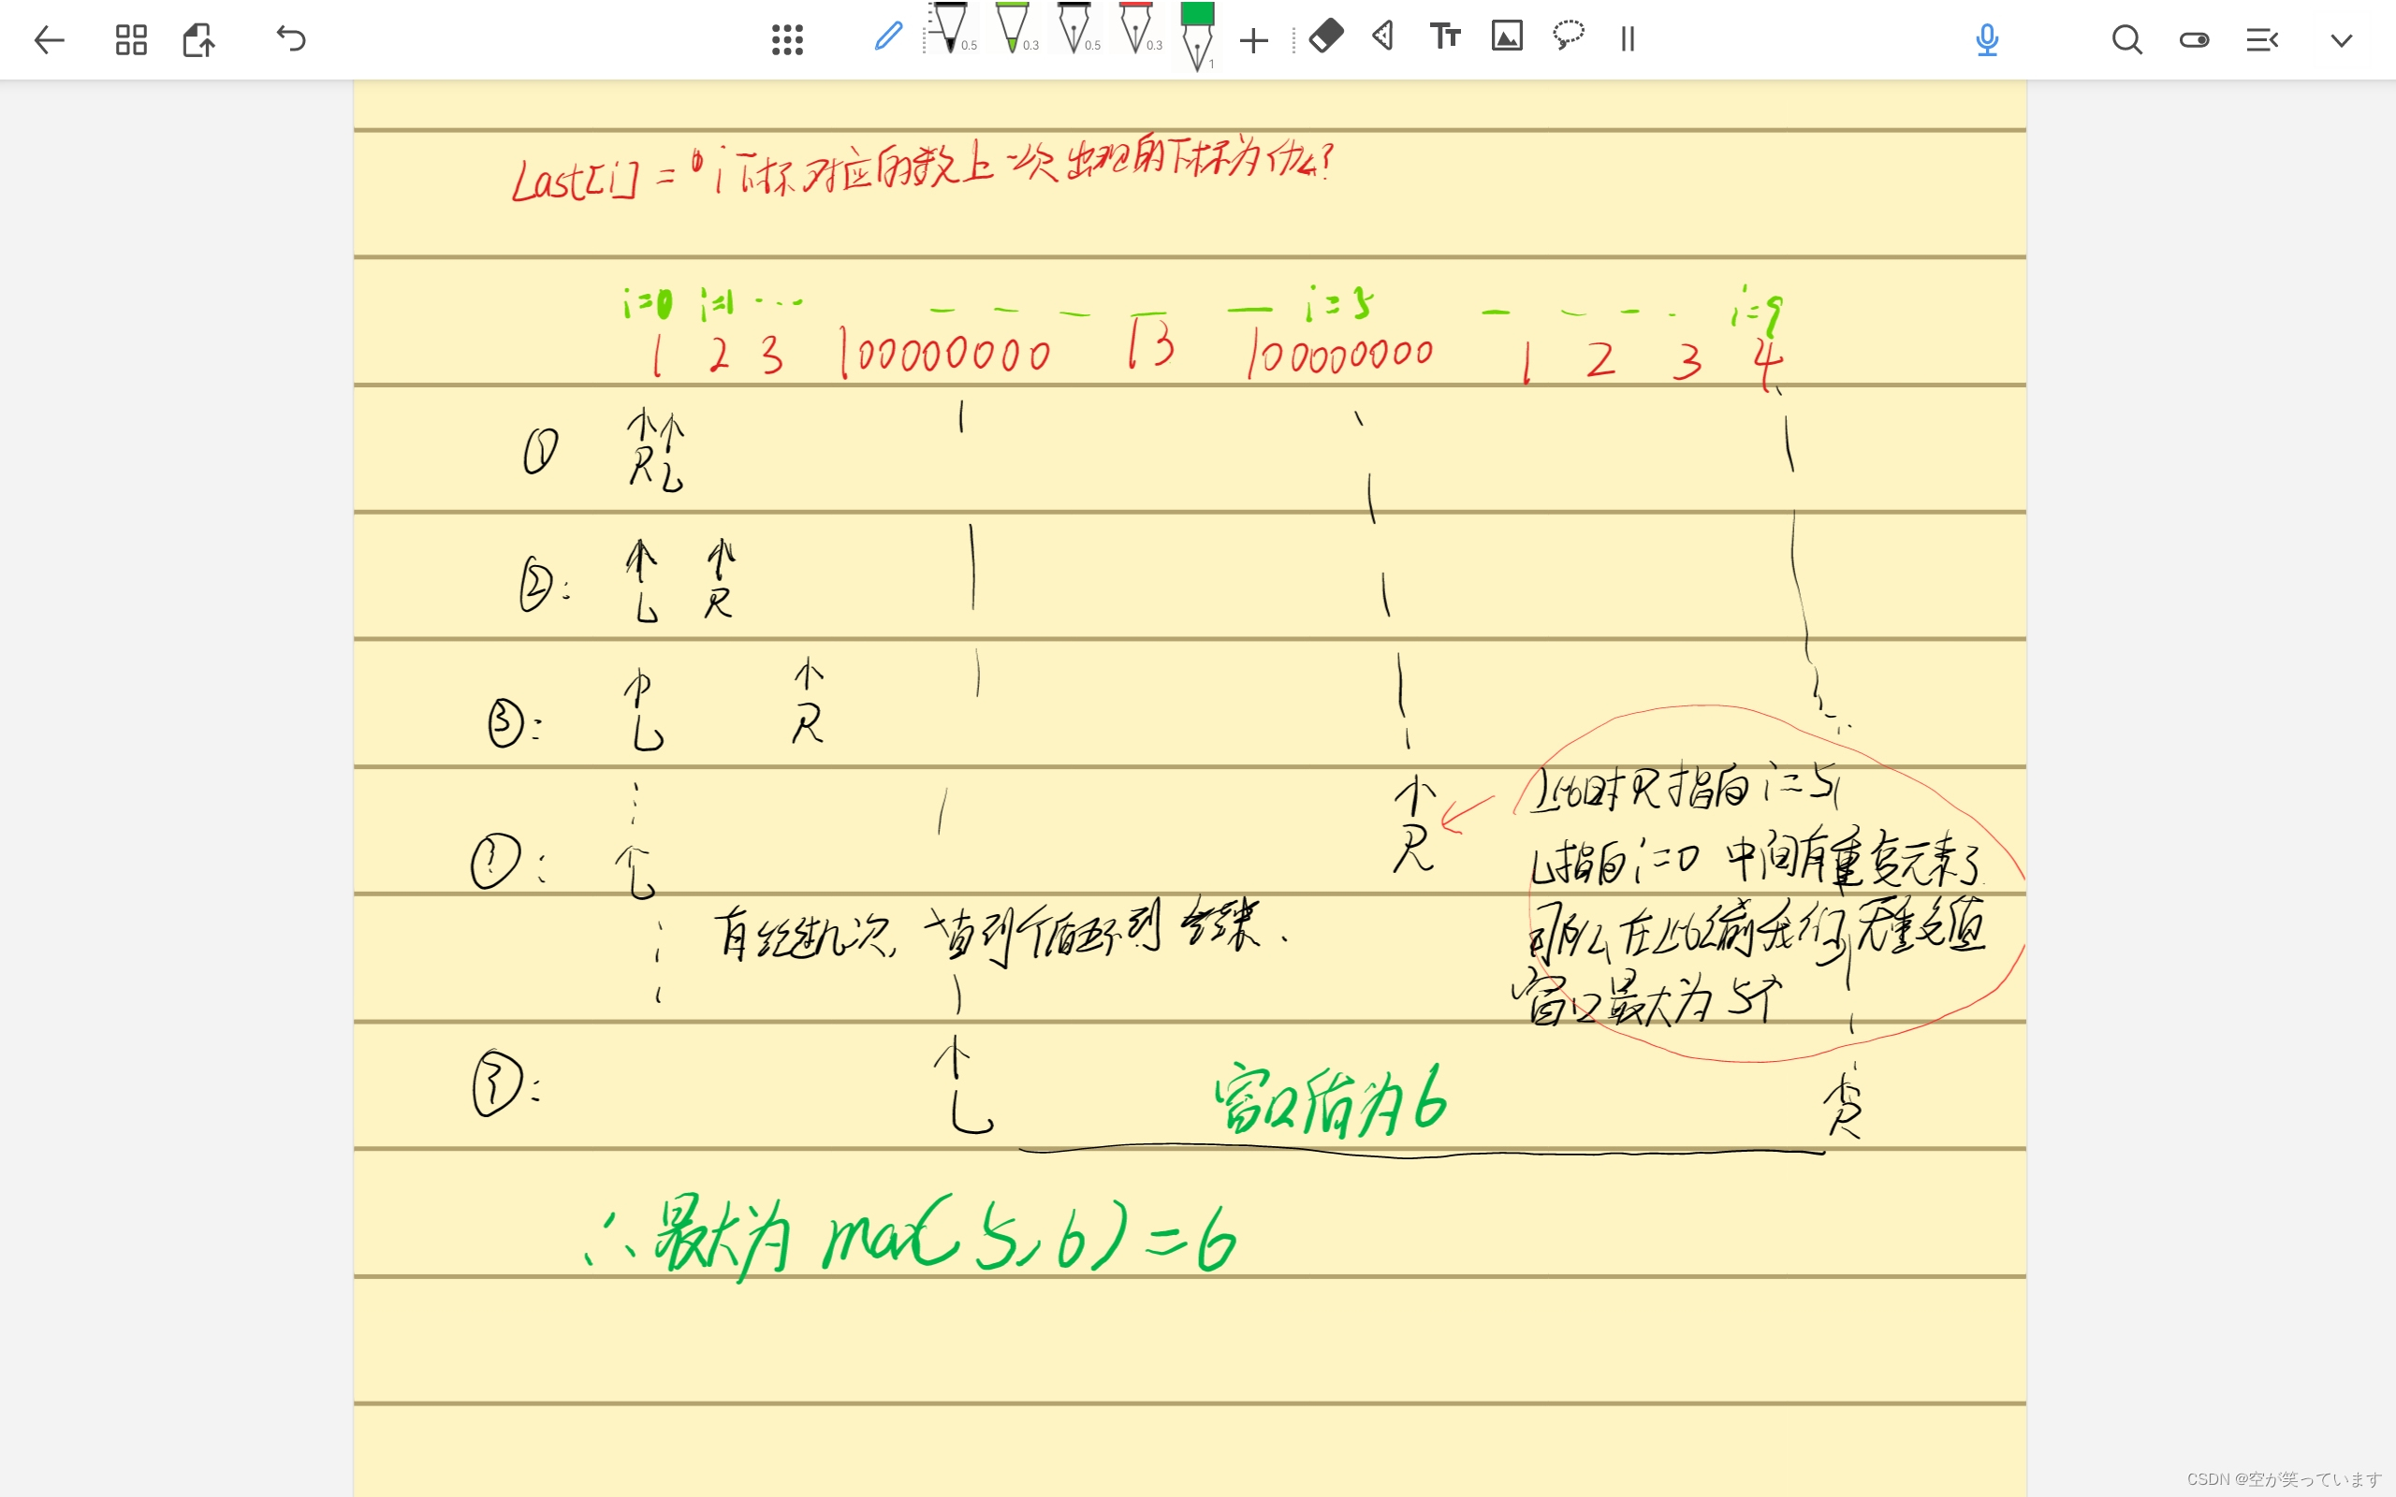2396x1497 pixels.
Task: Open the nine-dot tools grid
Action: pyautogui.click(x=787, y=39)
